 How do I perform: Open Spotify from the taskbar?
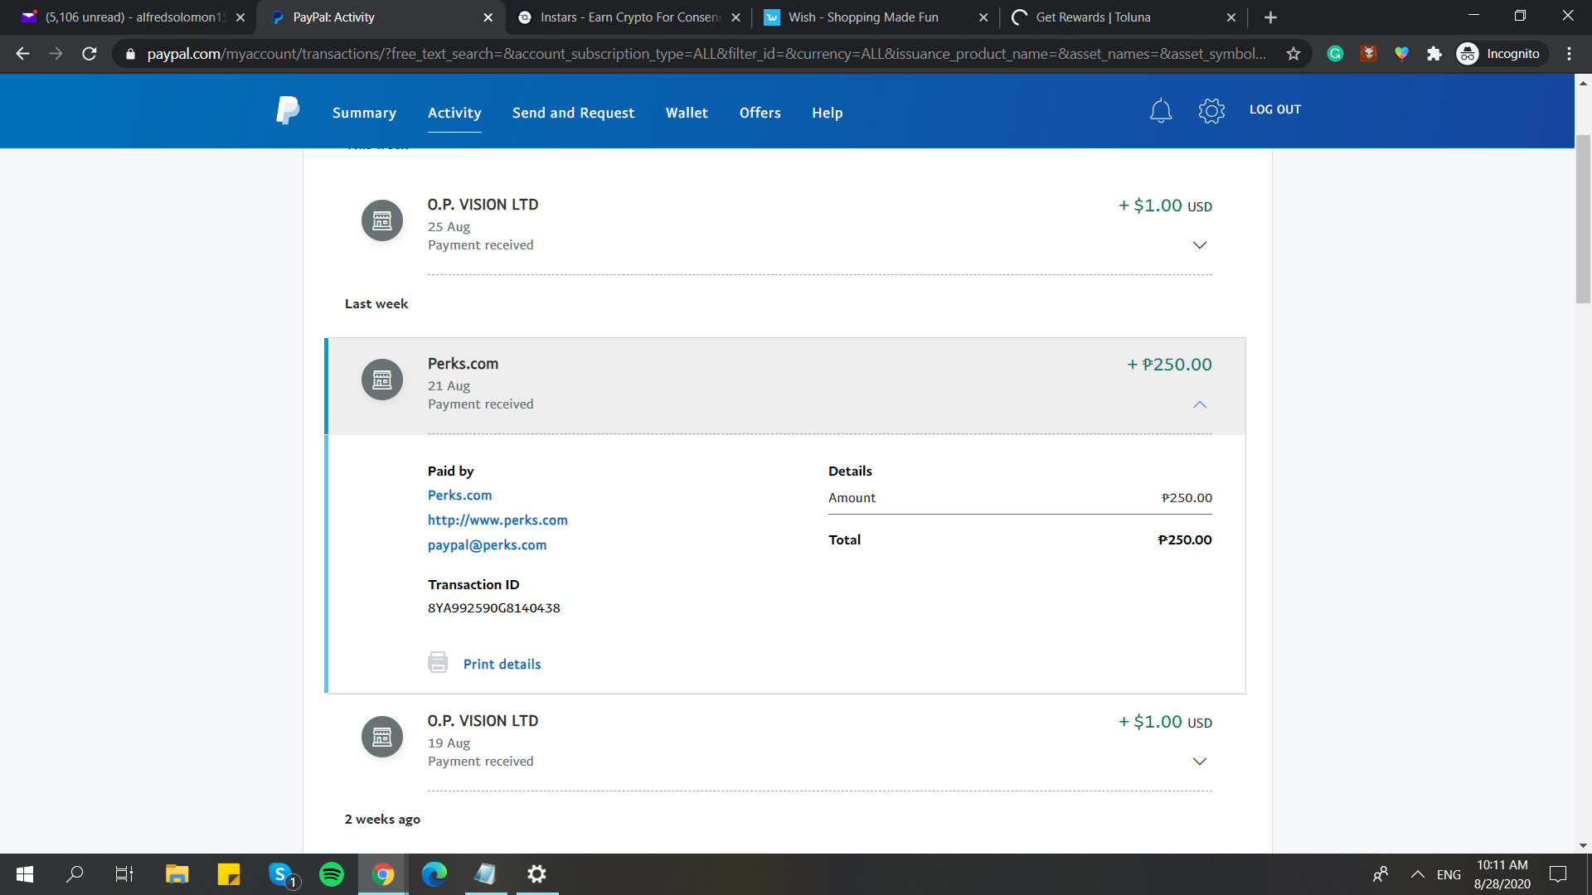[332, 874]
